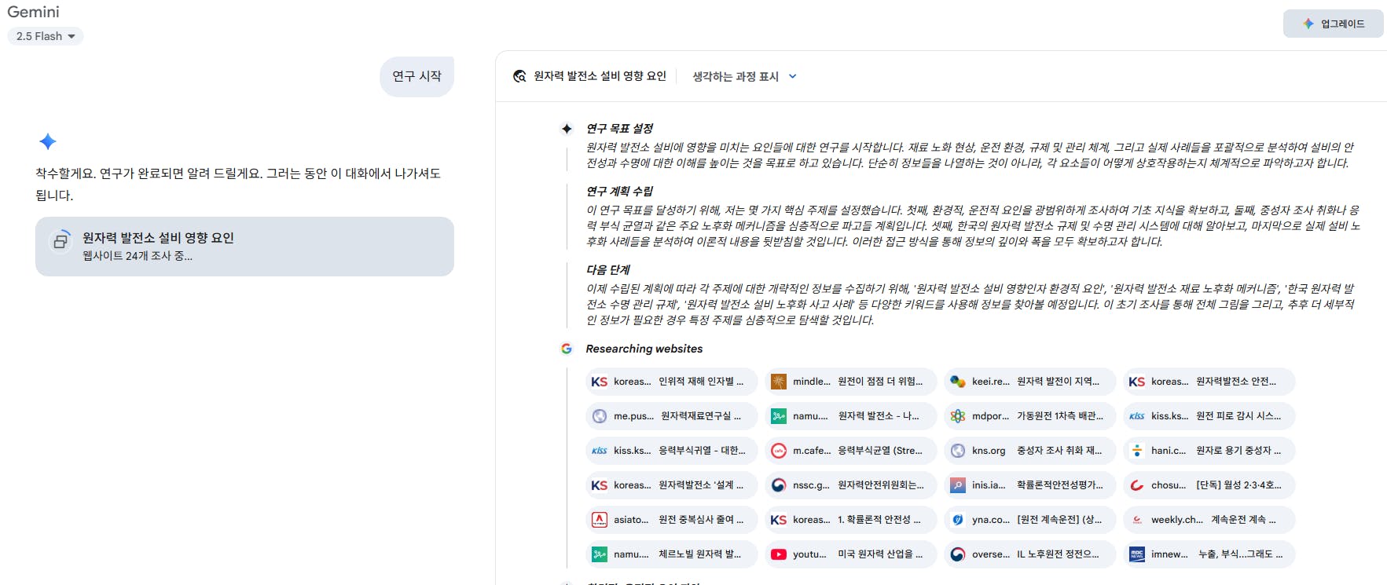Open the mdpor chip 가동원전 1차측 배관
Viewport: 1387px width, 585px height.
coord(1029,416)
